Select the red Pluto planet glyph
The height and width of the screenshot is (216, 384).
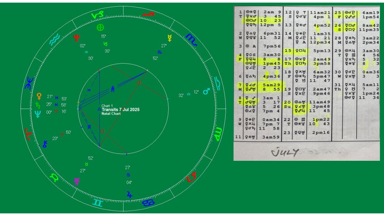click(77, 38)
